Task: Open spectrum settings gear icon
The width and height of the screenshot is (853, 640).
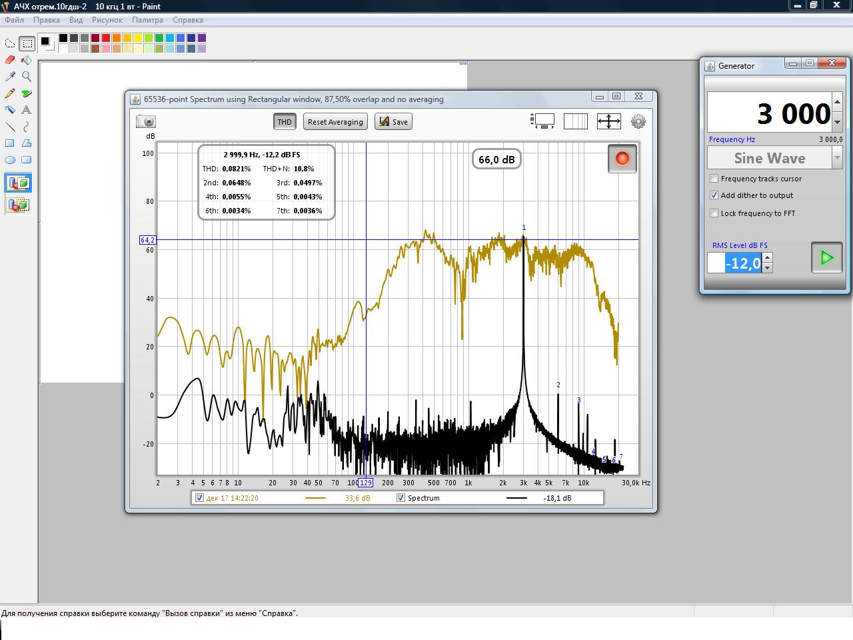Action: click(638, 121)
